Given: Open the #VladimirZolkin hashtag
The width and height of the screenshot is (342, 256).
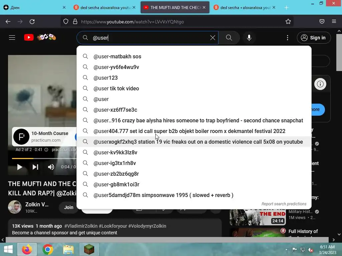Looking at the screenshot, I should [81, 226].
